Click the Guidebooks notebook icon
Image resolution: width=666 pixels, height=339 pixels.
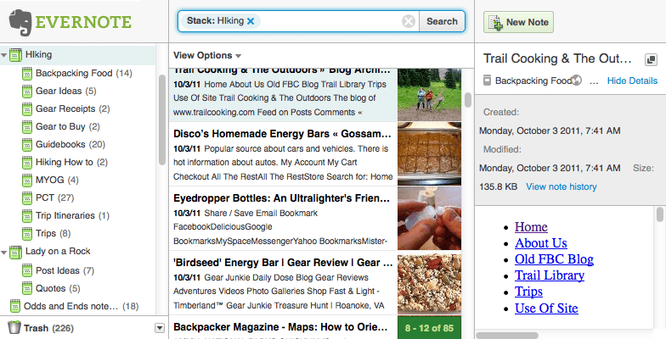(x=27, y=145)
